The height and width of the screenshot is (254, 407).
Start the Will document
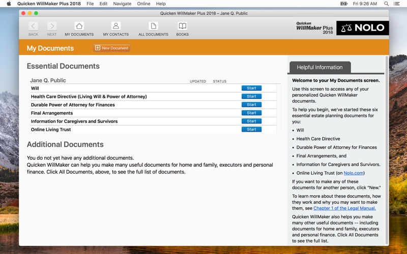coord(251,88)
